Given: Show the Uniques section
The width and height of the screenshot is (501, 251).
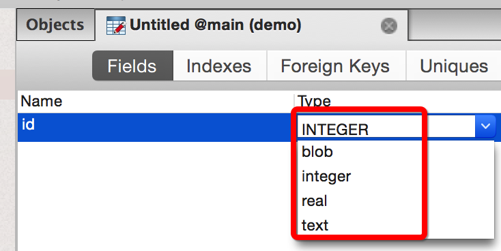Looking at the screenshot, I should [x=454, y=65].
